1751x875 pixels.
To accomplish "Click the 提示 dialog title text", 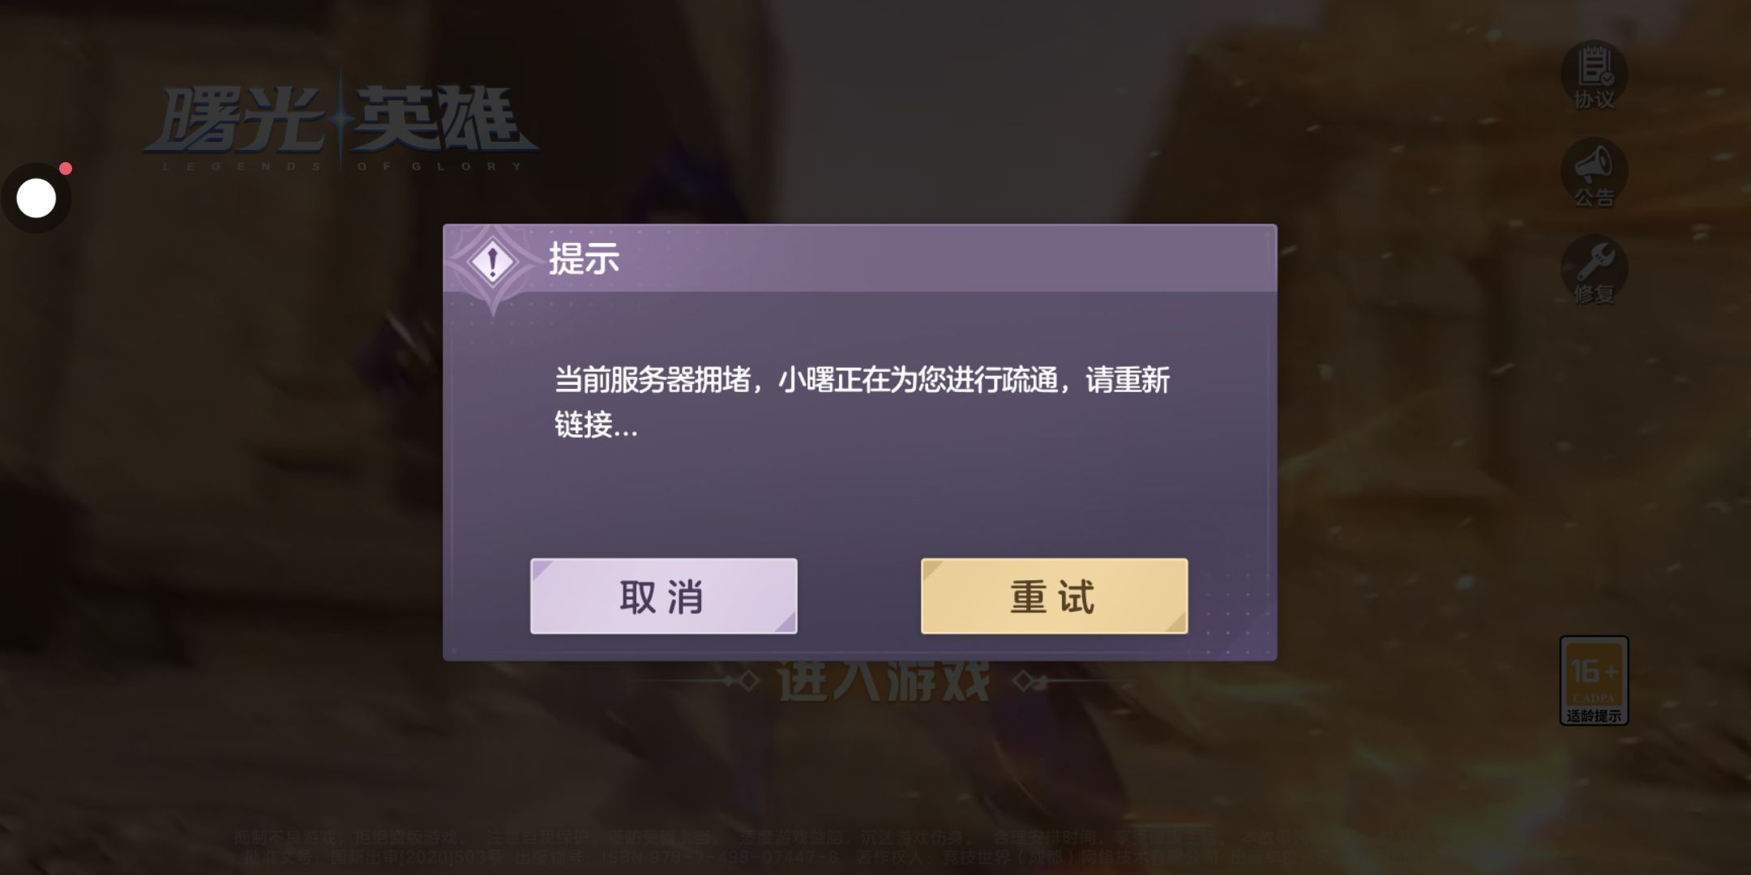I will click(x=584, y=259).
